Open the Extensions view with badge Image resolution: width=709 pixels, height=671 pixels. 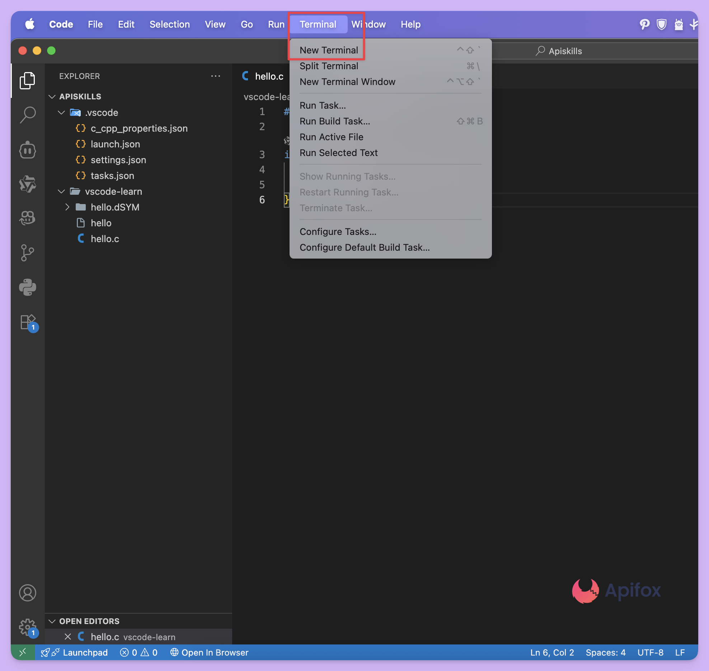(x=28, y=322)
